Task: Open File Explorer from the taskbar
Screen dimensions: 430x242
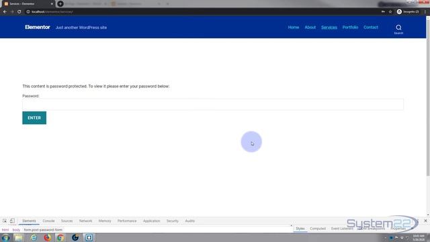Action: coord(19,237)
